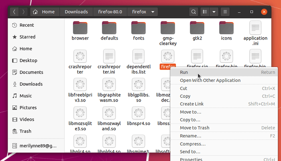Go forward with the right arrow button
This screenshot has width=281, height=161.
23,12
